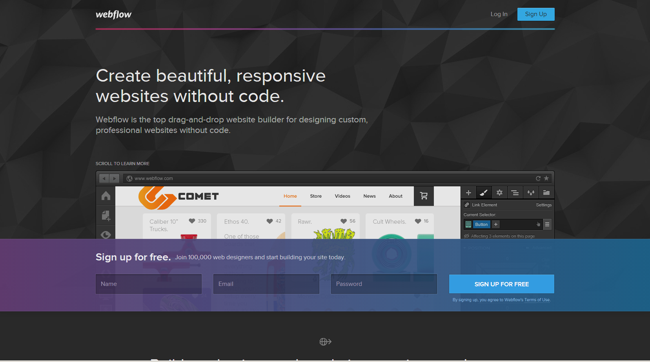This screenshot has height=362, width=650.
Task: Select Videos in the Comet navigation
Action: tap(342, 196)
